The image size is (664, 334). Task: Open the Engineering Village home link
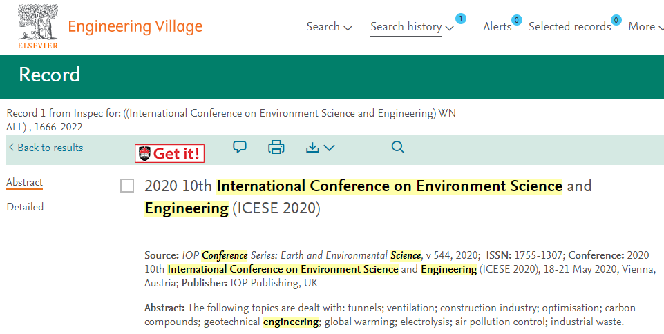[135, 26]
